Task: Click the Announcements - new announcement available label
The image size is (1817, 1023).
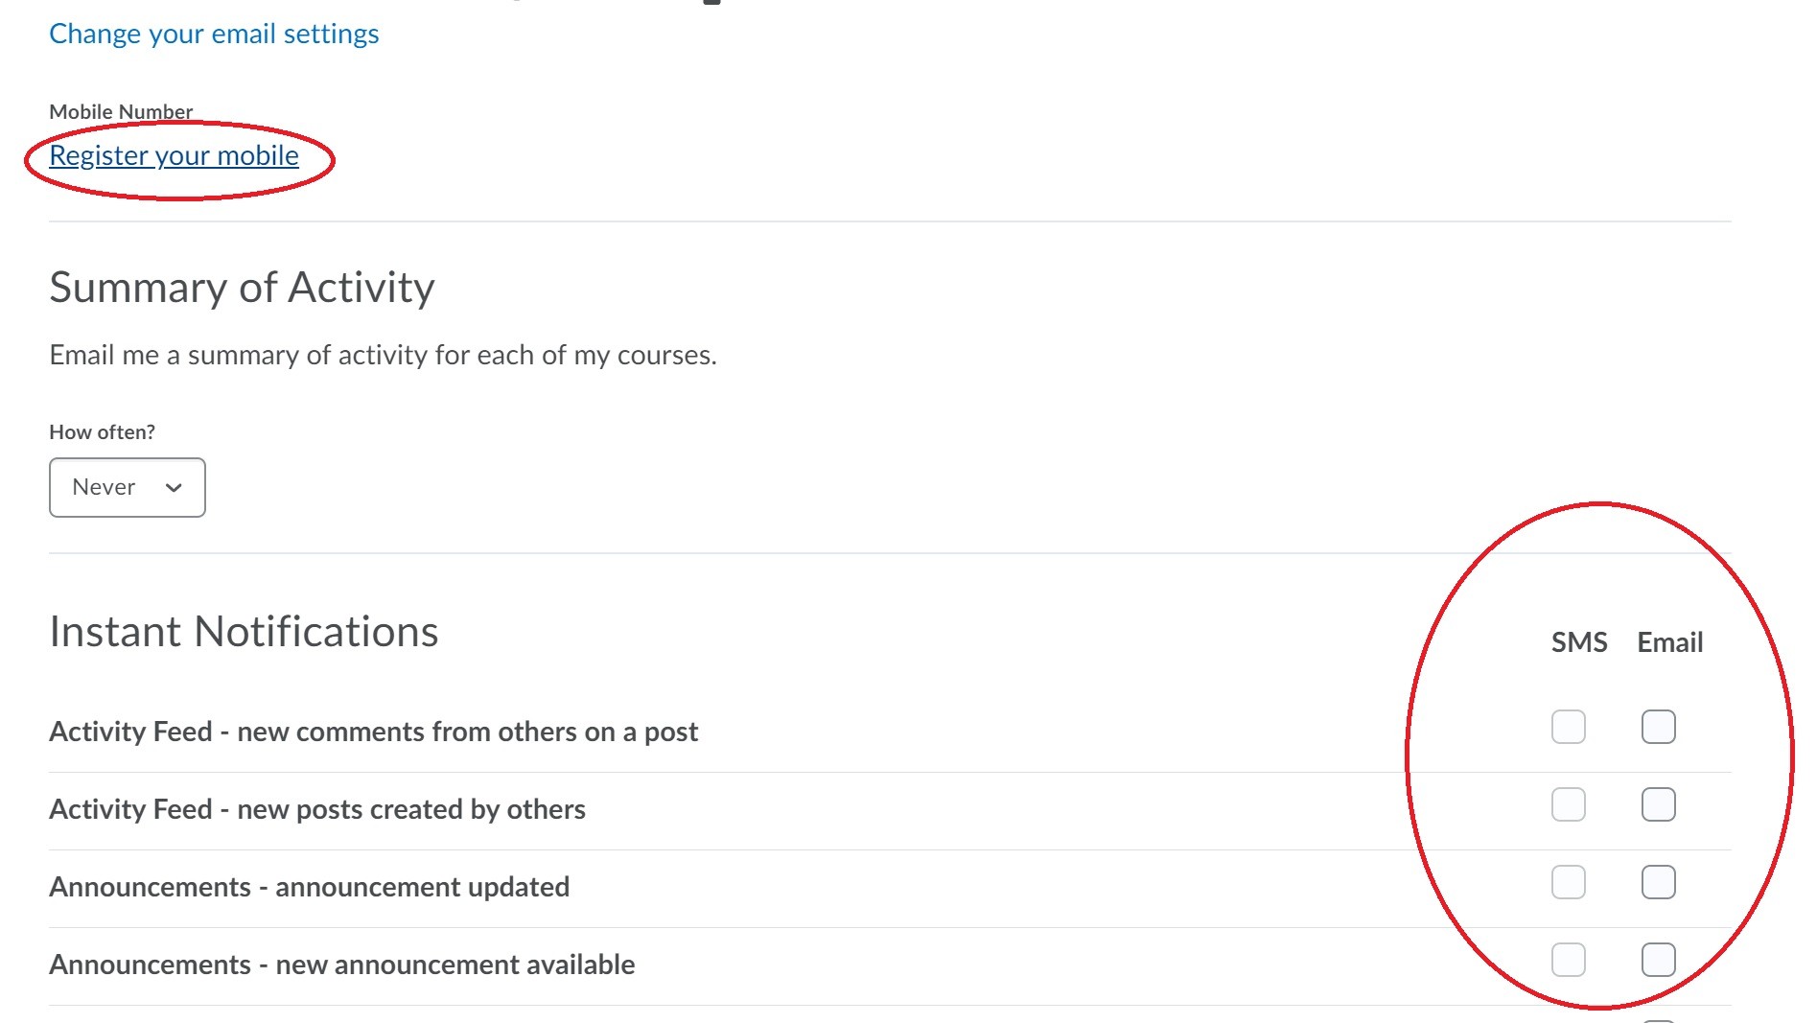Action: tap(342, 965)
